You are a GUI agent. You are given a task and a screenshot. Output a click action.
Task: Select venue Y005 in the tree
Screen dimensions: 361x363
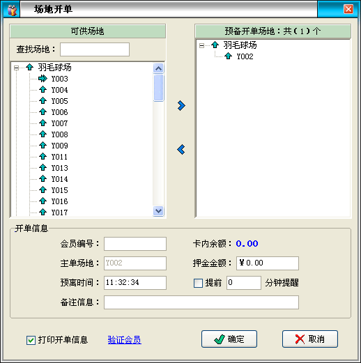pyautogui.click(x=59, y=101)
